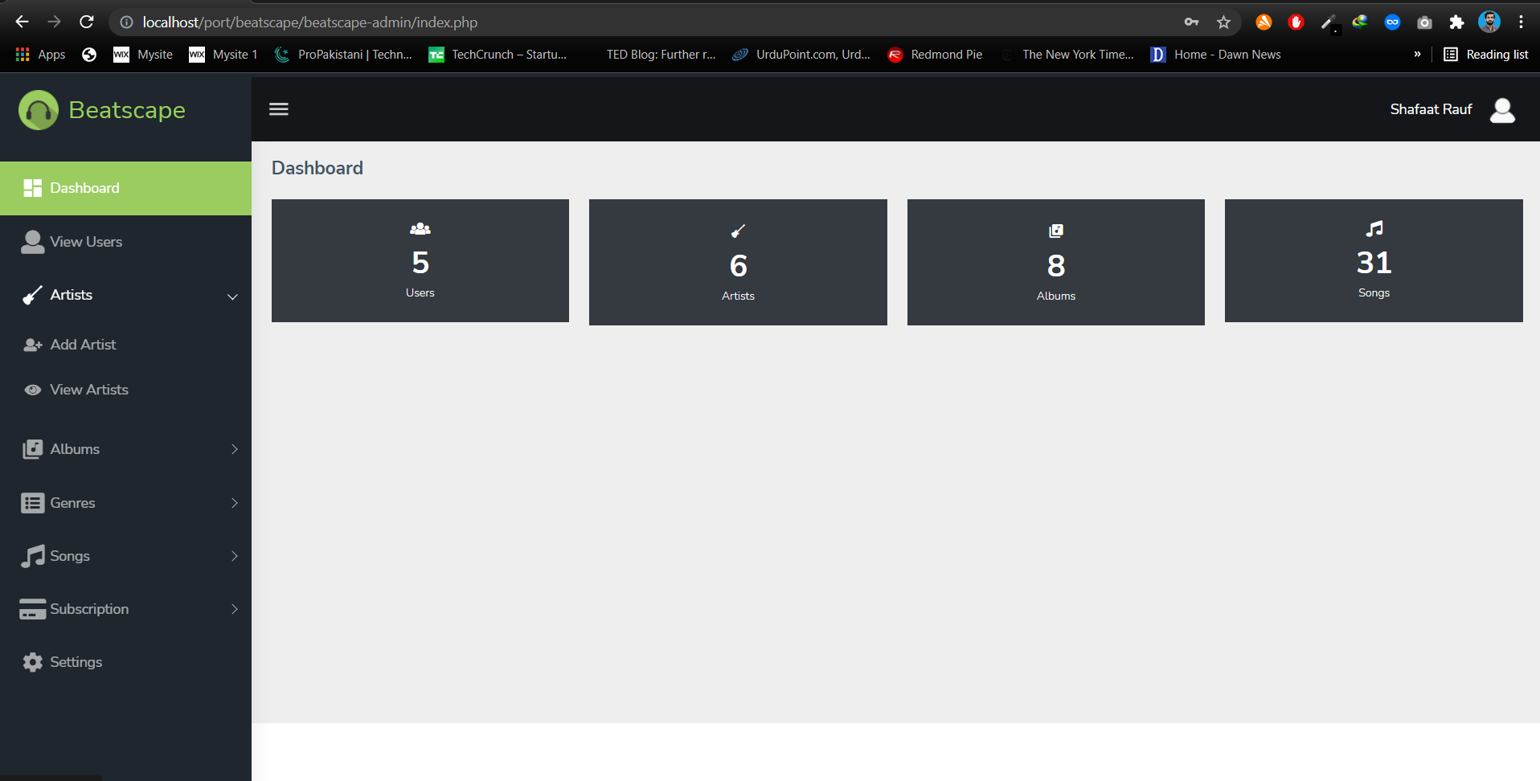Click the Beatscape headphones logo
The image size is (1540, 781).
(x=39, y=110)
